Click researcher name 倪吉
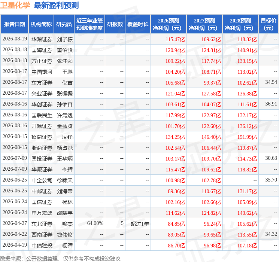 (x=67, y=83)
